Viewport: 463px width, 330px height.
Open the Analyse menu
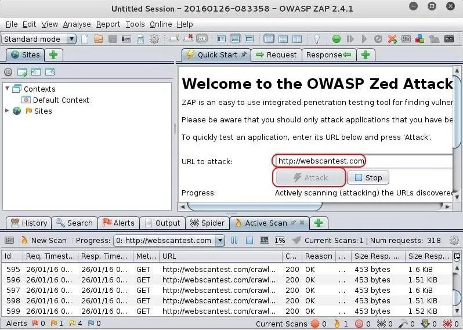point(77,24)
